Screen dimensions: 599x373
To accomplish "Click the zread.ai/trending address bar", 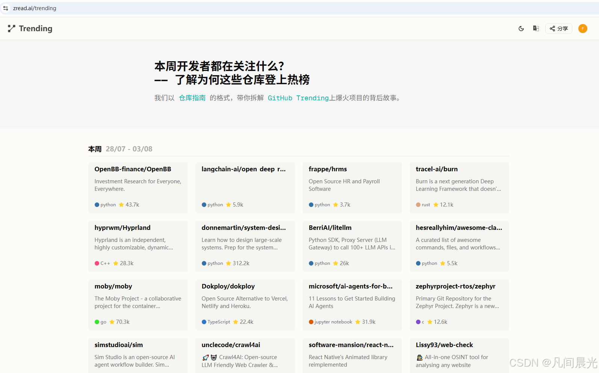I will (x=299, y=8).
